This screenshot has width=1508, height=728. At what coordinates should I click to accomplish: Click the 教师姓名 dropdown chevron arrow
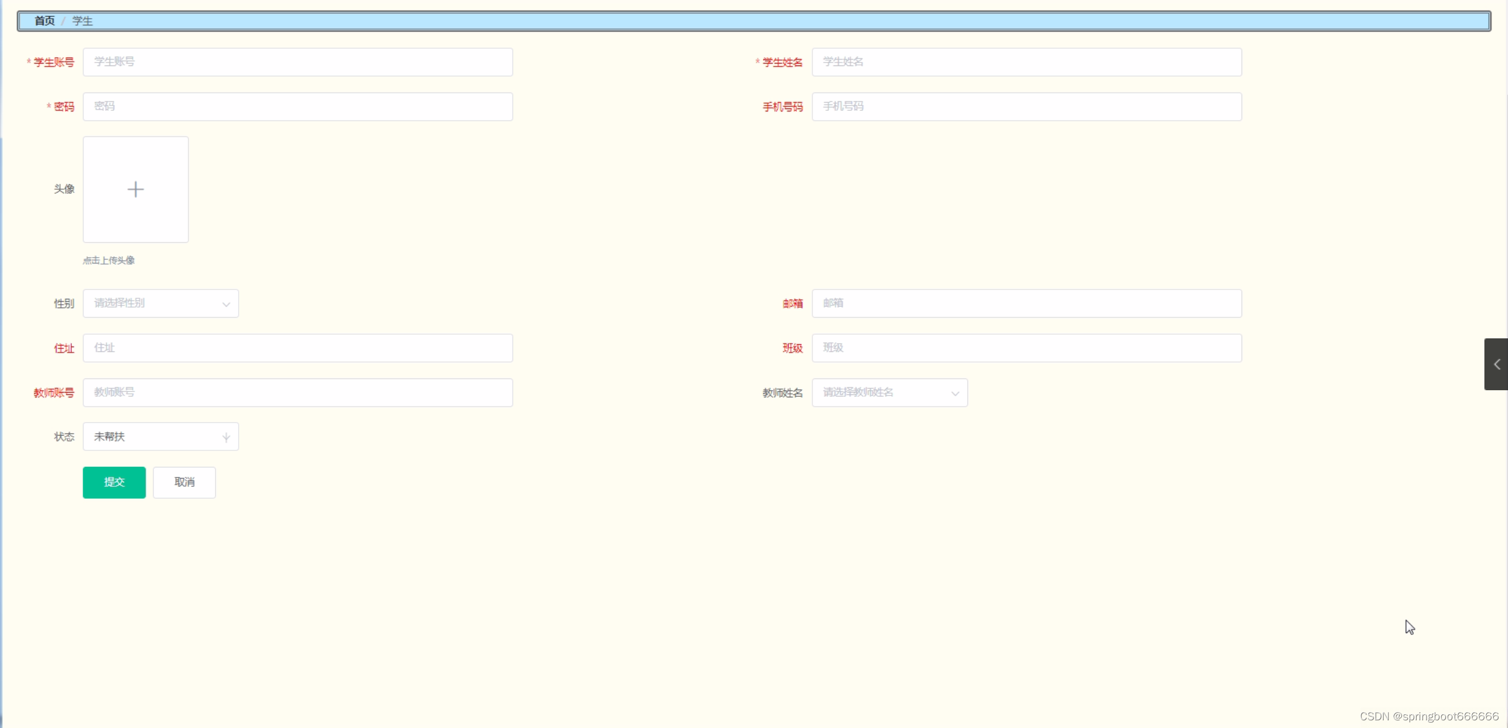955,393
